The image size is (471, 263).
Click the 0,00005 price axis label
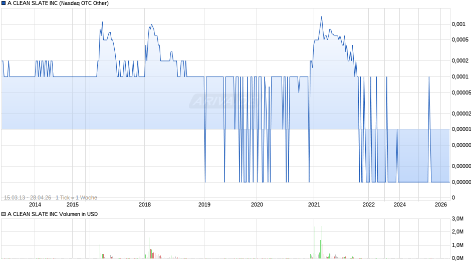point(461,92)
